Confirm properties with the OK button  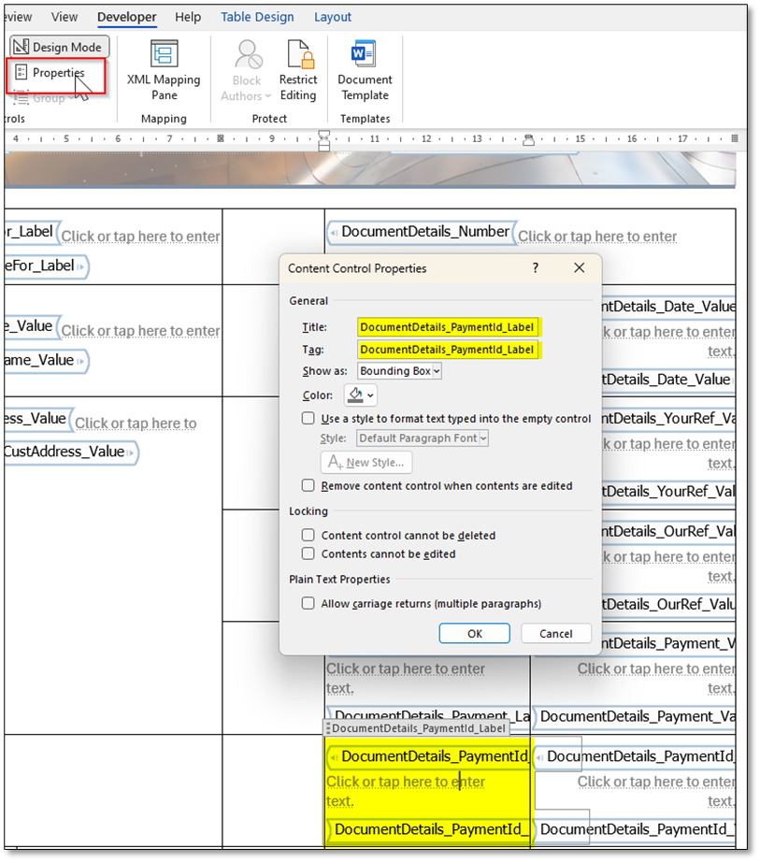click(x=474, y=633)
